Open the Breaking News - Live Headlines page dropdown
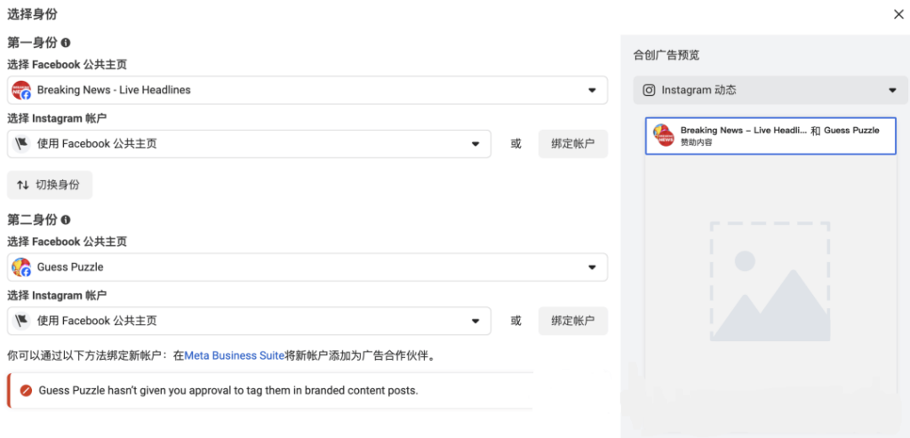Screen dimensions: 910x438 coord(307,90)
